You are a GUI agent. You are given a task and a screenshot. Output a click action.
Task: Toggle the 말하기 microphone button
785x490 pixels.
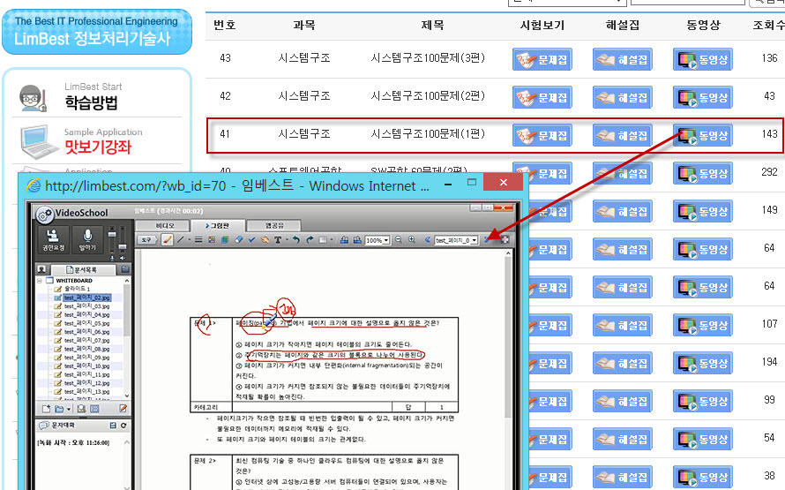(87, 239)
